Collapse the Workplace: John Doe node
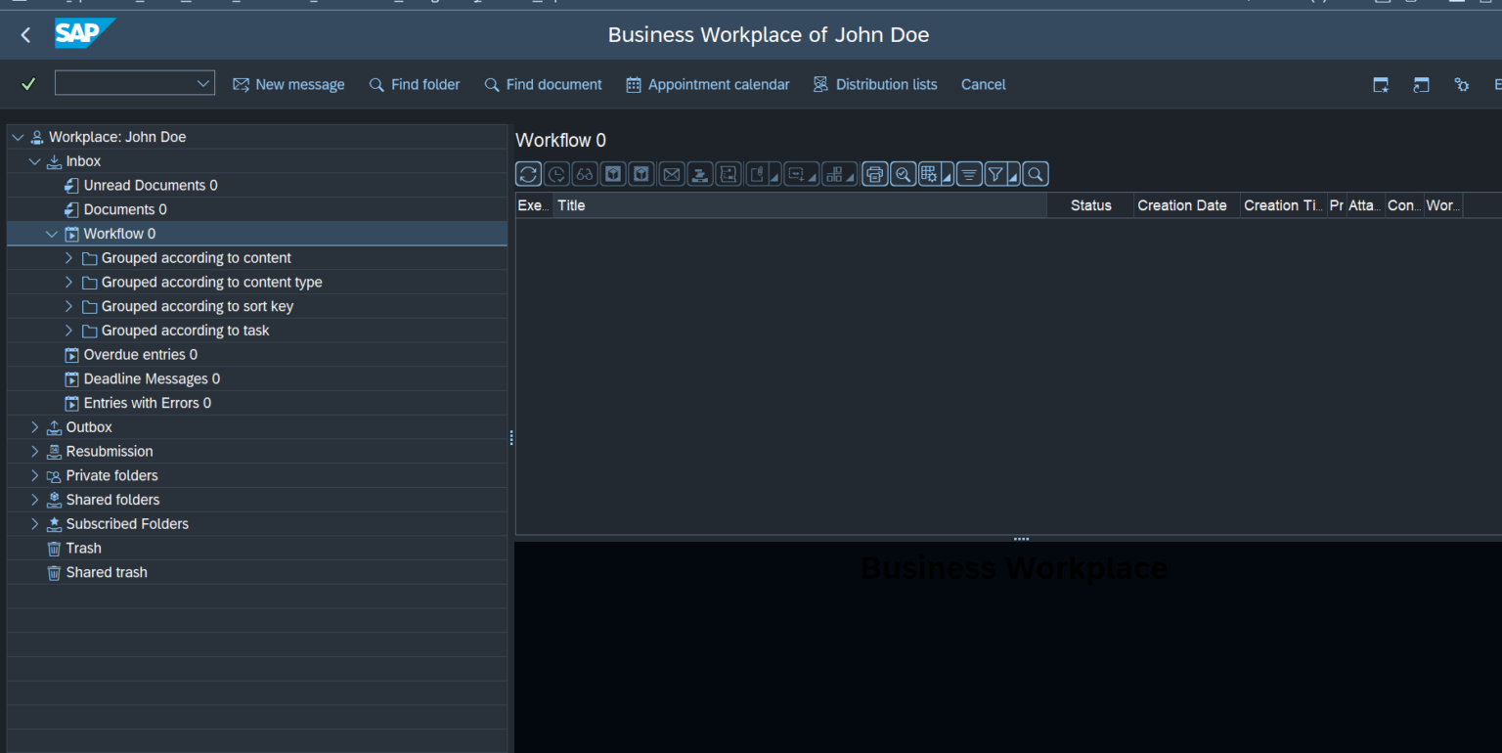The image size is (1502, 753). point(17,137)
